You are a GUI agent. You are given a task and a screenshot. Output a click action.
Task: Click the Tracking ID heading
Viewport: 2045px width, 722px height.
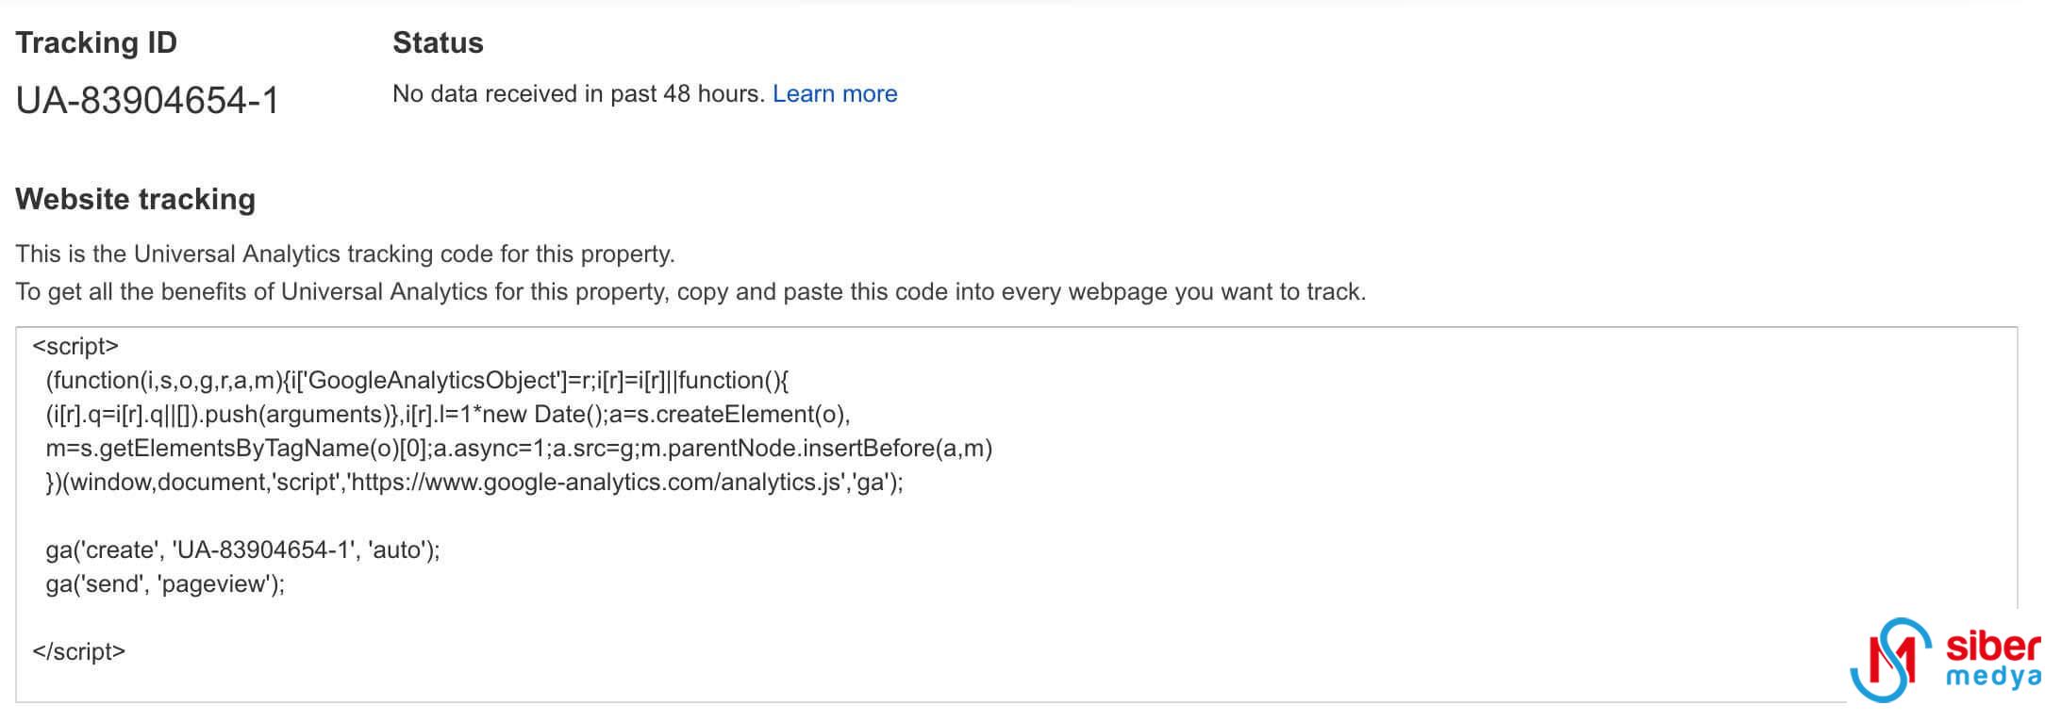tap(96, 42)
